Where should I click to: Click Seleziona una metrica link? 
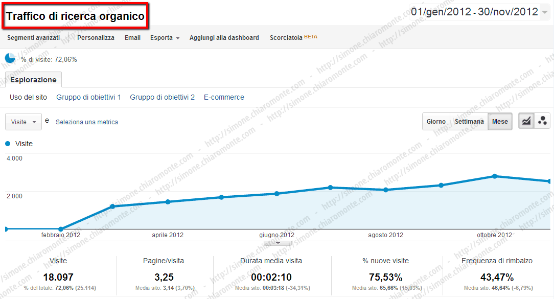(87, 122)
